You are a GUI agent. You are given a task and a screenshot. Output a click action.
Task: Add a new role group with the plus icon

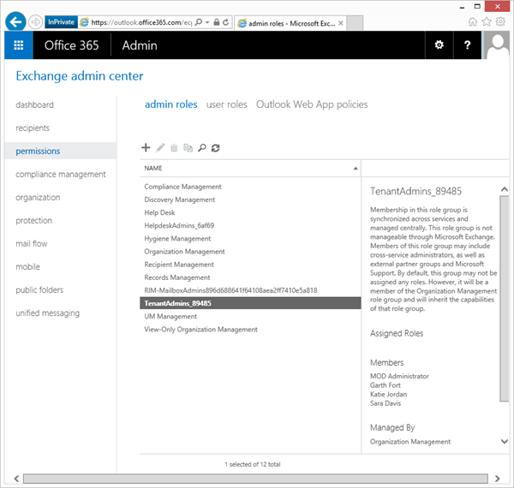(x=146, y=148)
